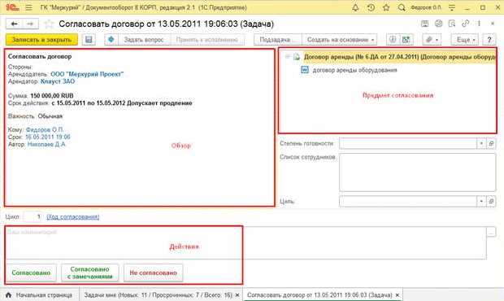Open the Ход согласования link

click(x=73, y=216)
